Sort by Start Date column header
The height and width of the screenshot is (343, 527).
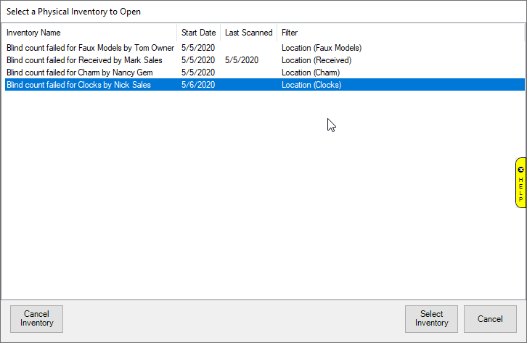pyautogui.click(x=198, y=33)
